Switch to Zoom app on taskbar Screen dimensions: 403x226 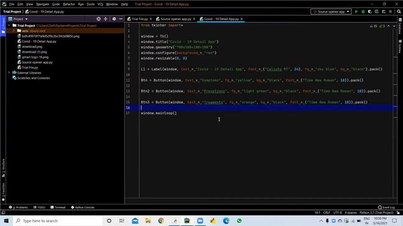200,220
